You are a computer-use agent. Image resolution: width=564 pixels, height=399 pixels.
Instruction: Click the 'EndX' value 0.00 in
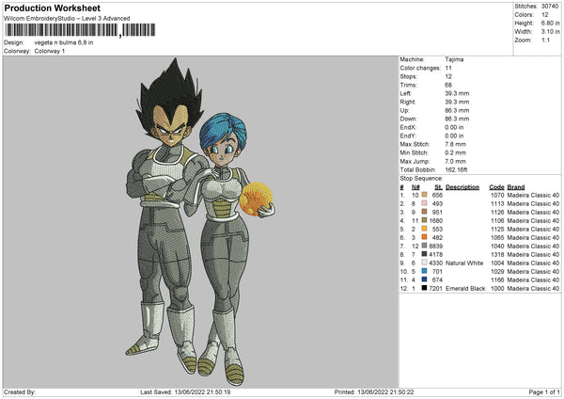[454, 127]
